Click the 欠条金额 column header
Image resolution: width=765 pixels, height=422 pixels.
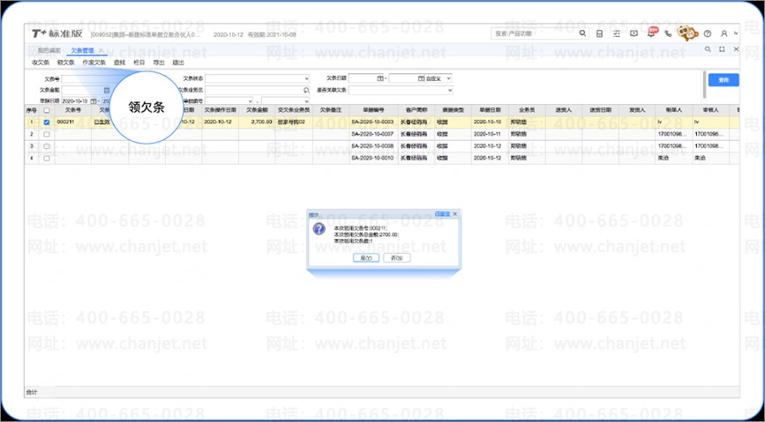pyautogui.click(x=257, y=111)
